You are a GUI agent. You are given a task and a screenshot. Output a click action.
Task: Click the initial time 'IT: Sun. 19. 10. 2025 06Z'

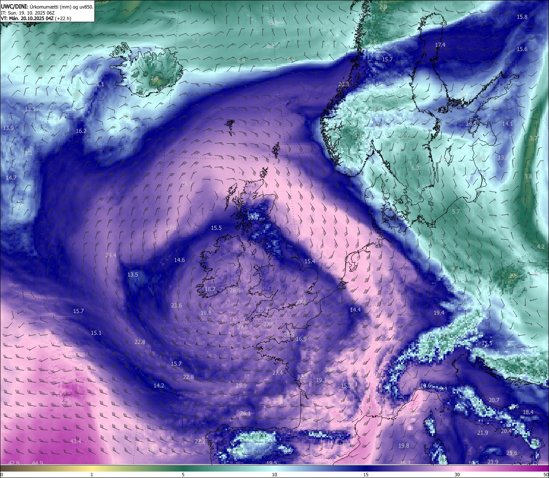(x=28, y=12)
